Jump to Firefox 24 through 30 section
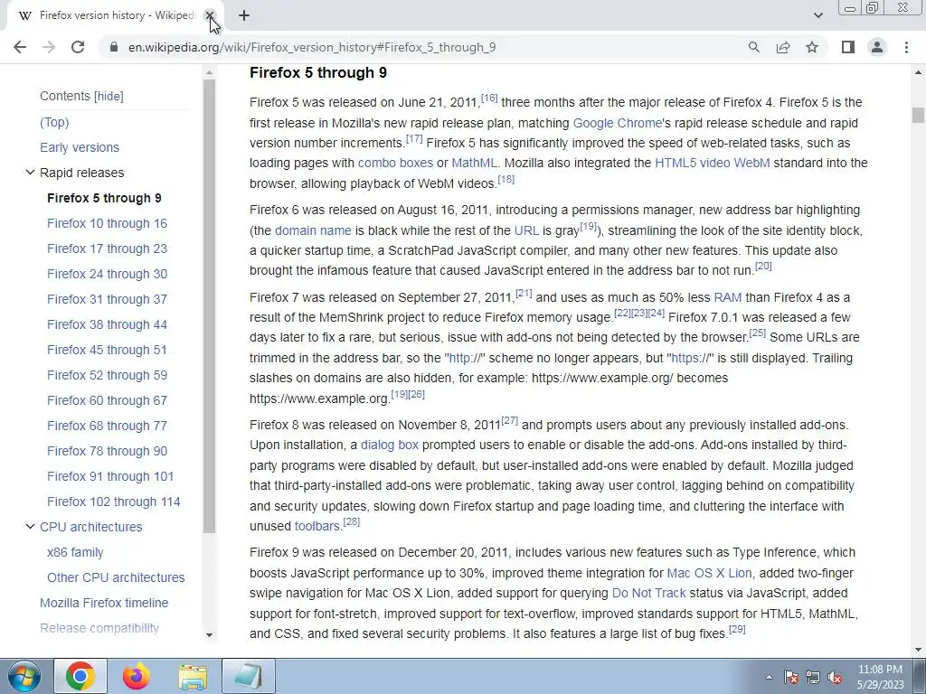The image size is (926, 694). (x=107, y=275)
